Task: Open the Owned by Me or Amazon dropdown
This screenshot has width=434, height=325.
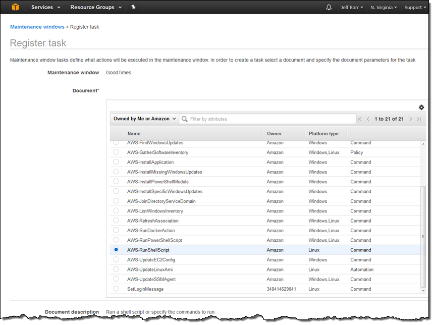Action: click(144, 119)
